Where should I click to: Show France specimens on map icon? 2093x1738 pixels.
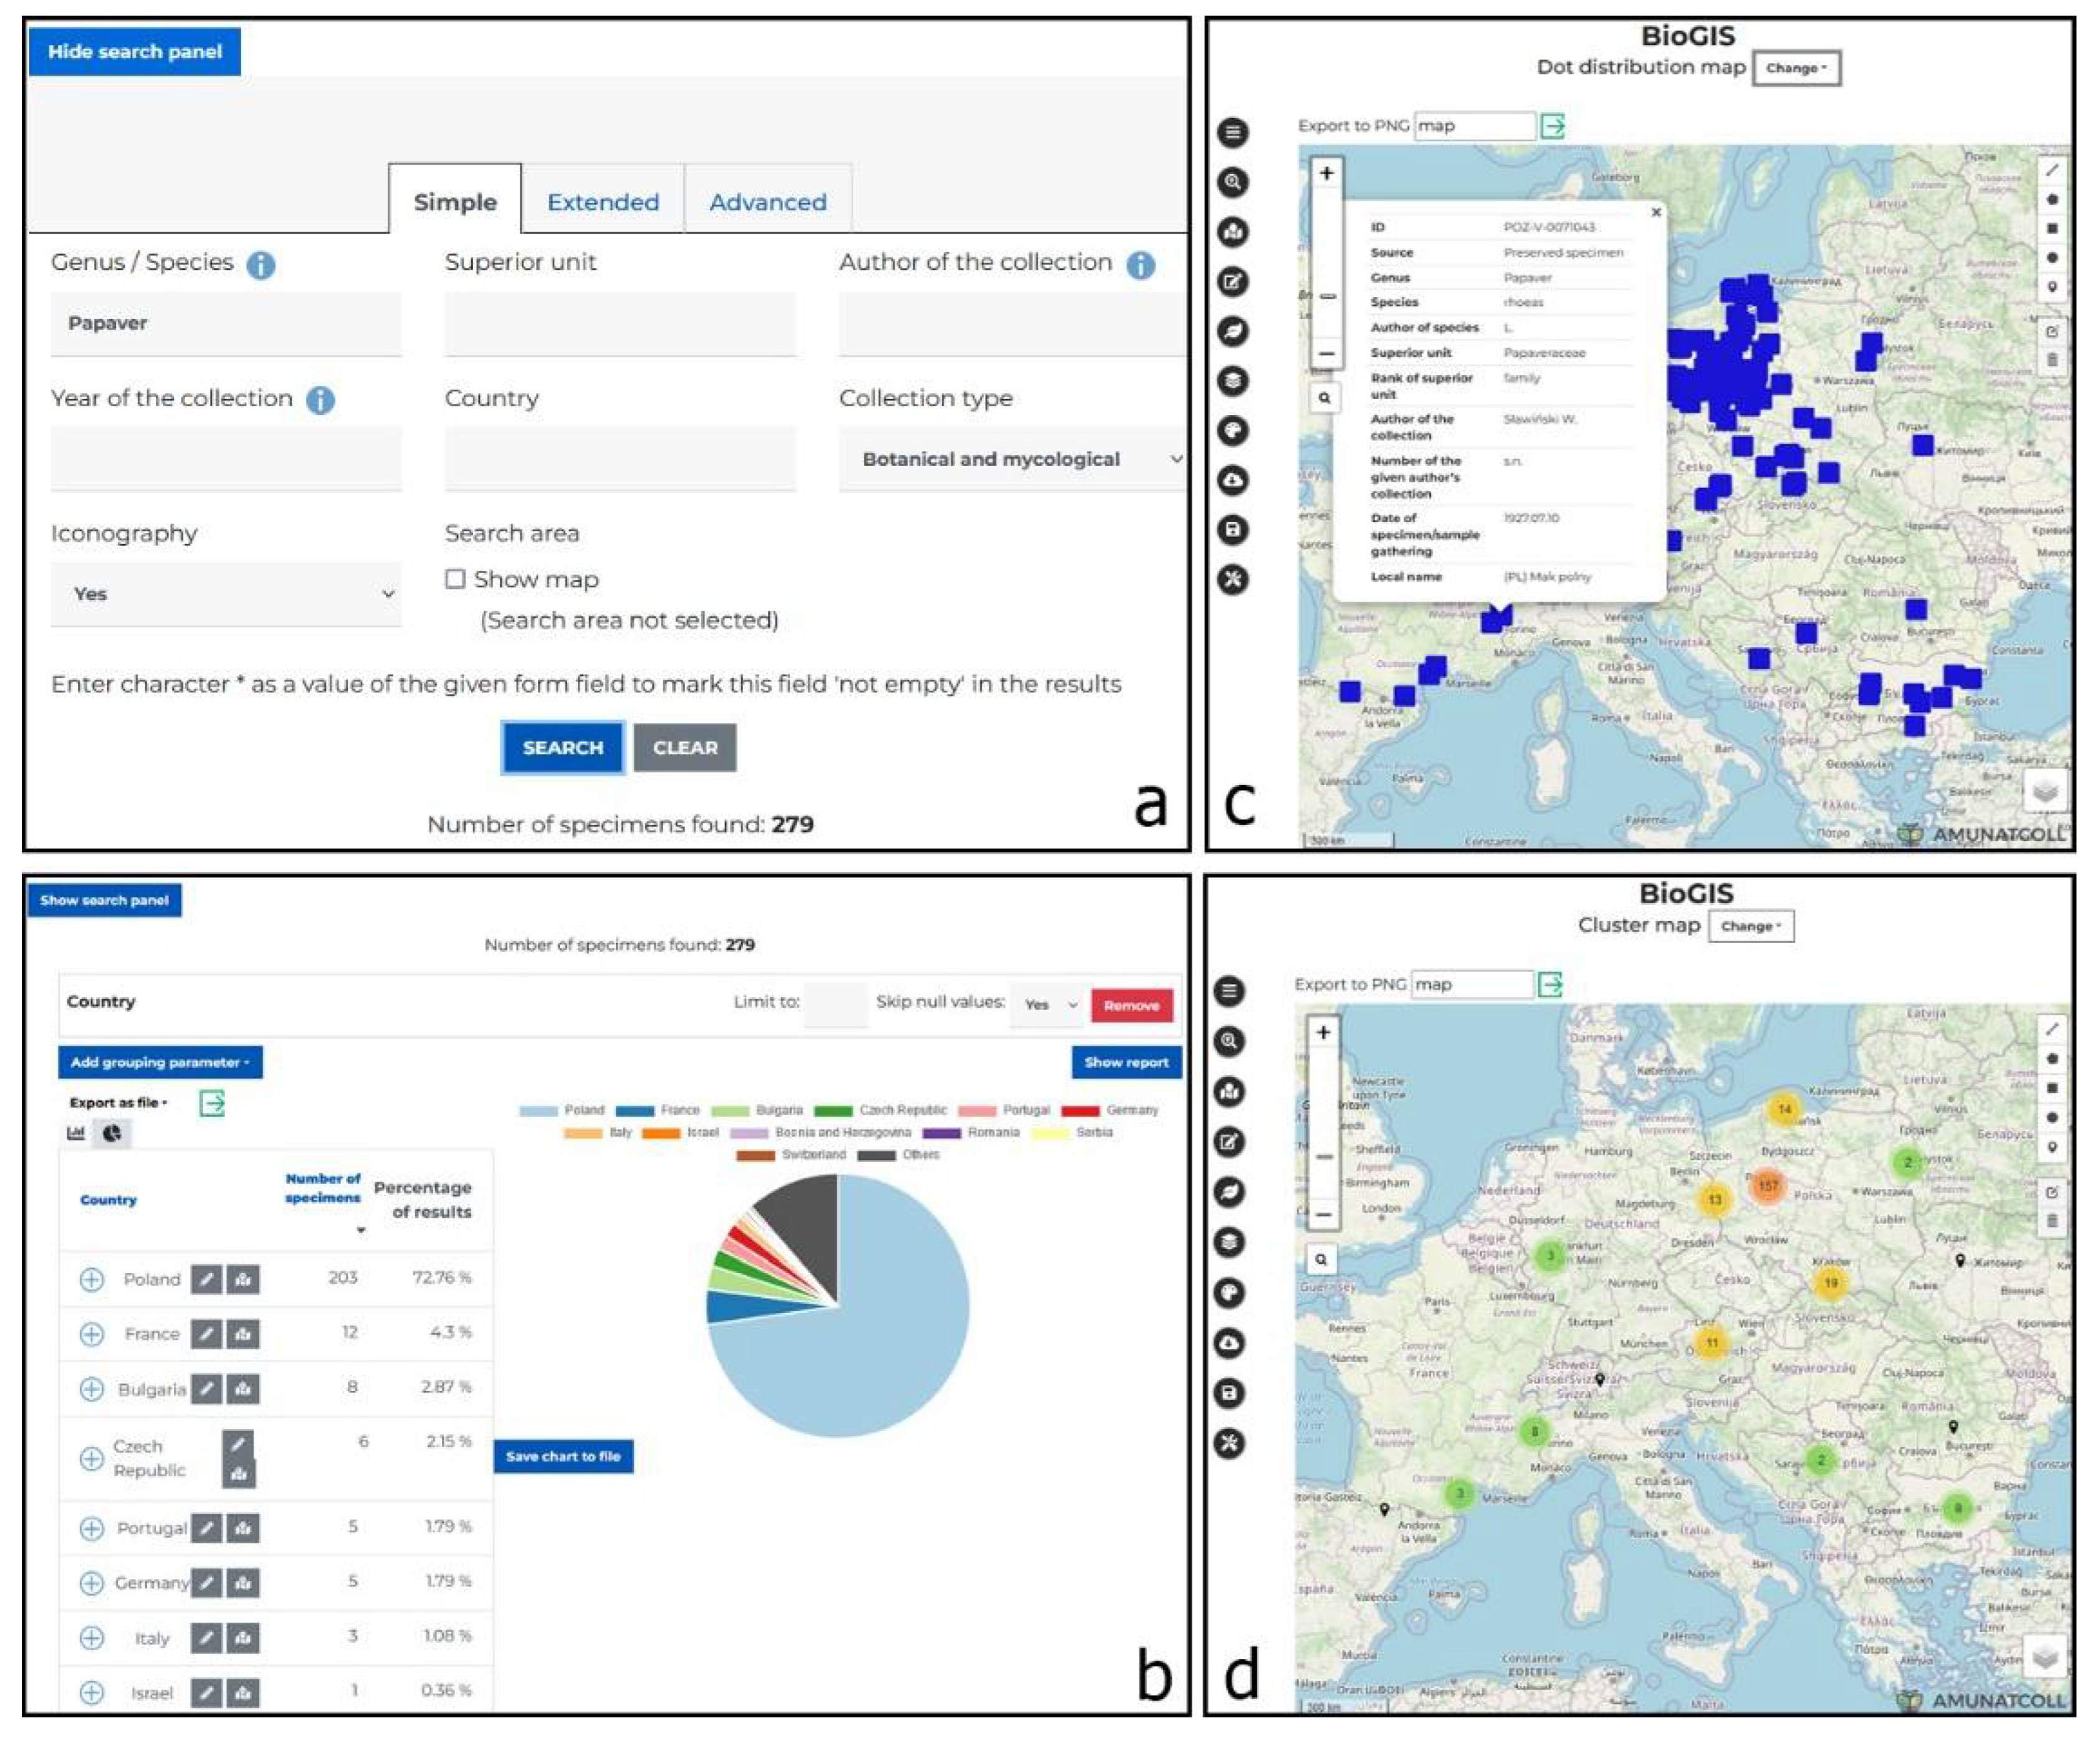[243, 1334]
